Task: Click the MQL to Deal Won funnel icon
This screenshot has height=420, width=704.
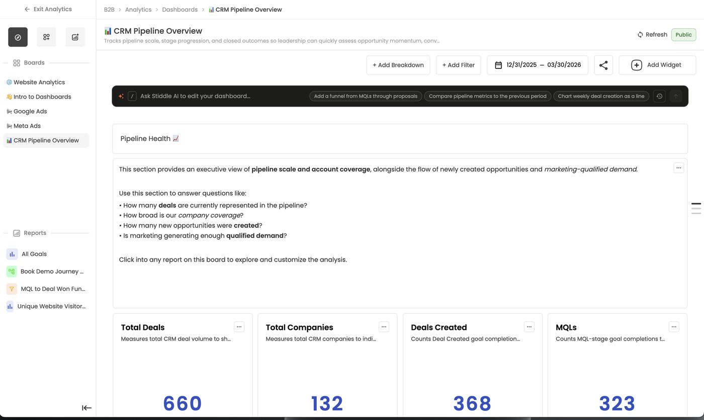Action: pyautogui.click(x=12, y=289)
